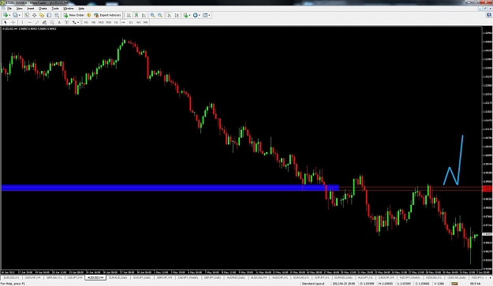Select the active H4 timeframe button

123,22
